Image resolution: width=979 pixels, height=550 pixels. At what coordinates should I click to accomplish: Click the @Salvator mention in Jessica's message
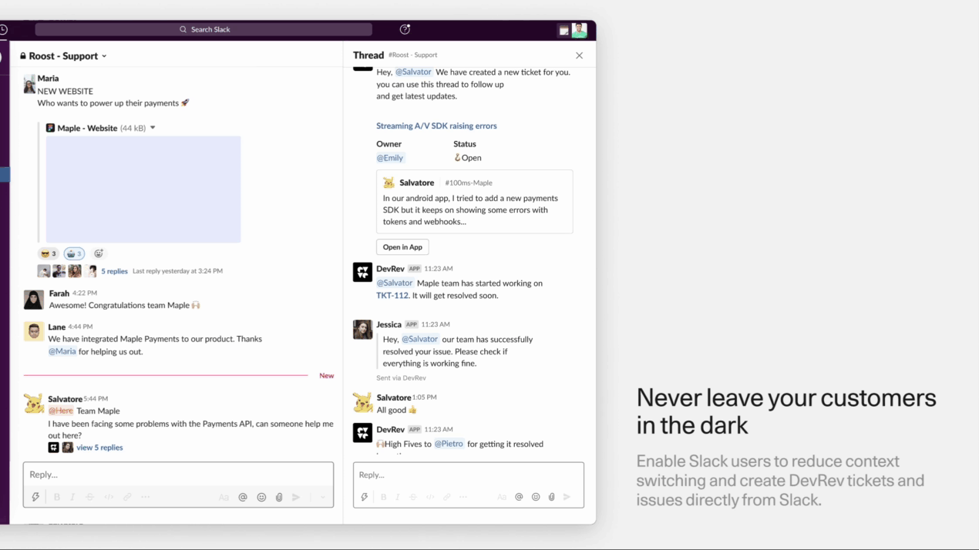click(420, 339)
